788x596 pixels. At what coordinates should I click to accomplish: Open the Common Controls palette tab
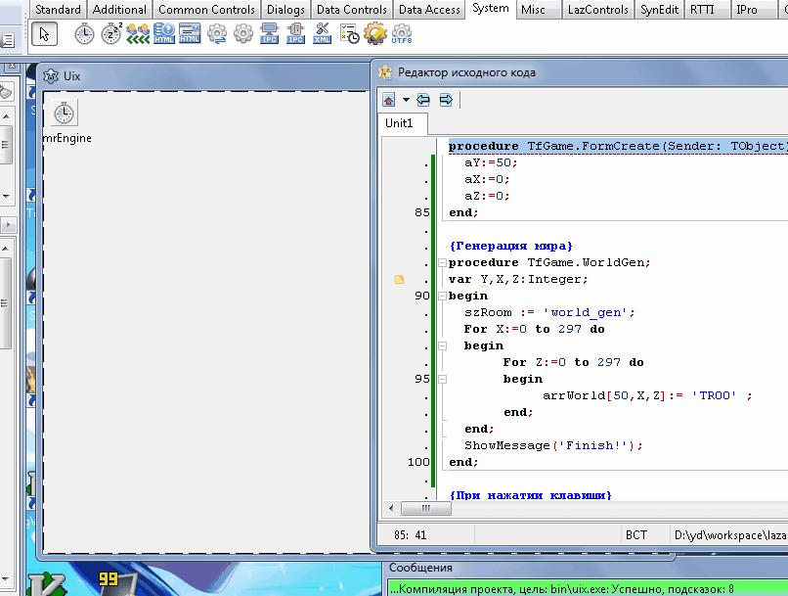[x=206, y=10]
